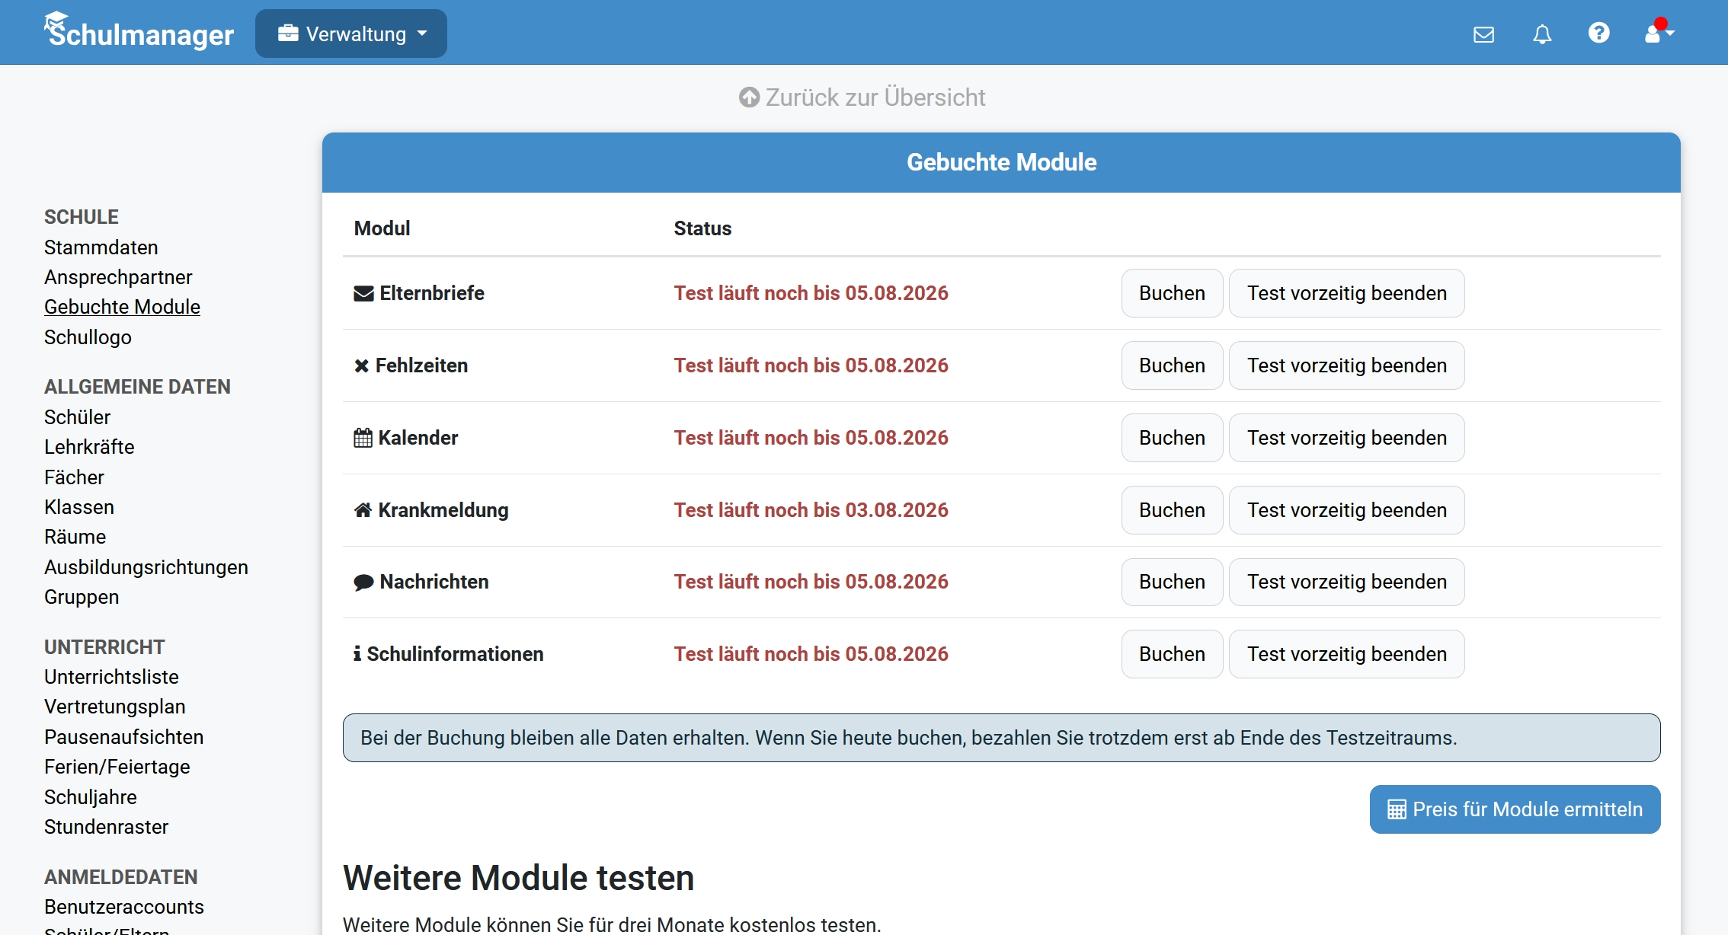The height and width of the screenshot is (935, 1728).
Task: Click the Kalender calendar icon
Action: point(363,438)
